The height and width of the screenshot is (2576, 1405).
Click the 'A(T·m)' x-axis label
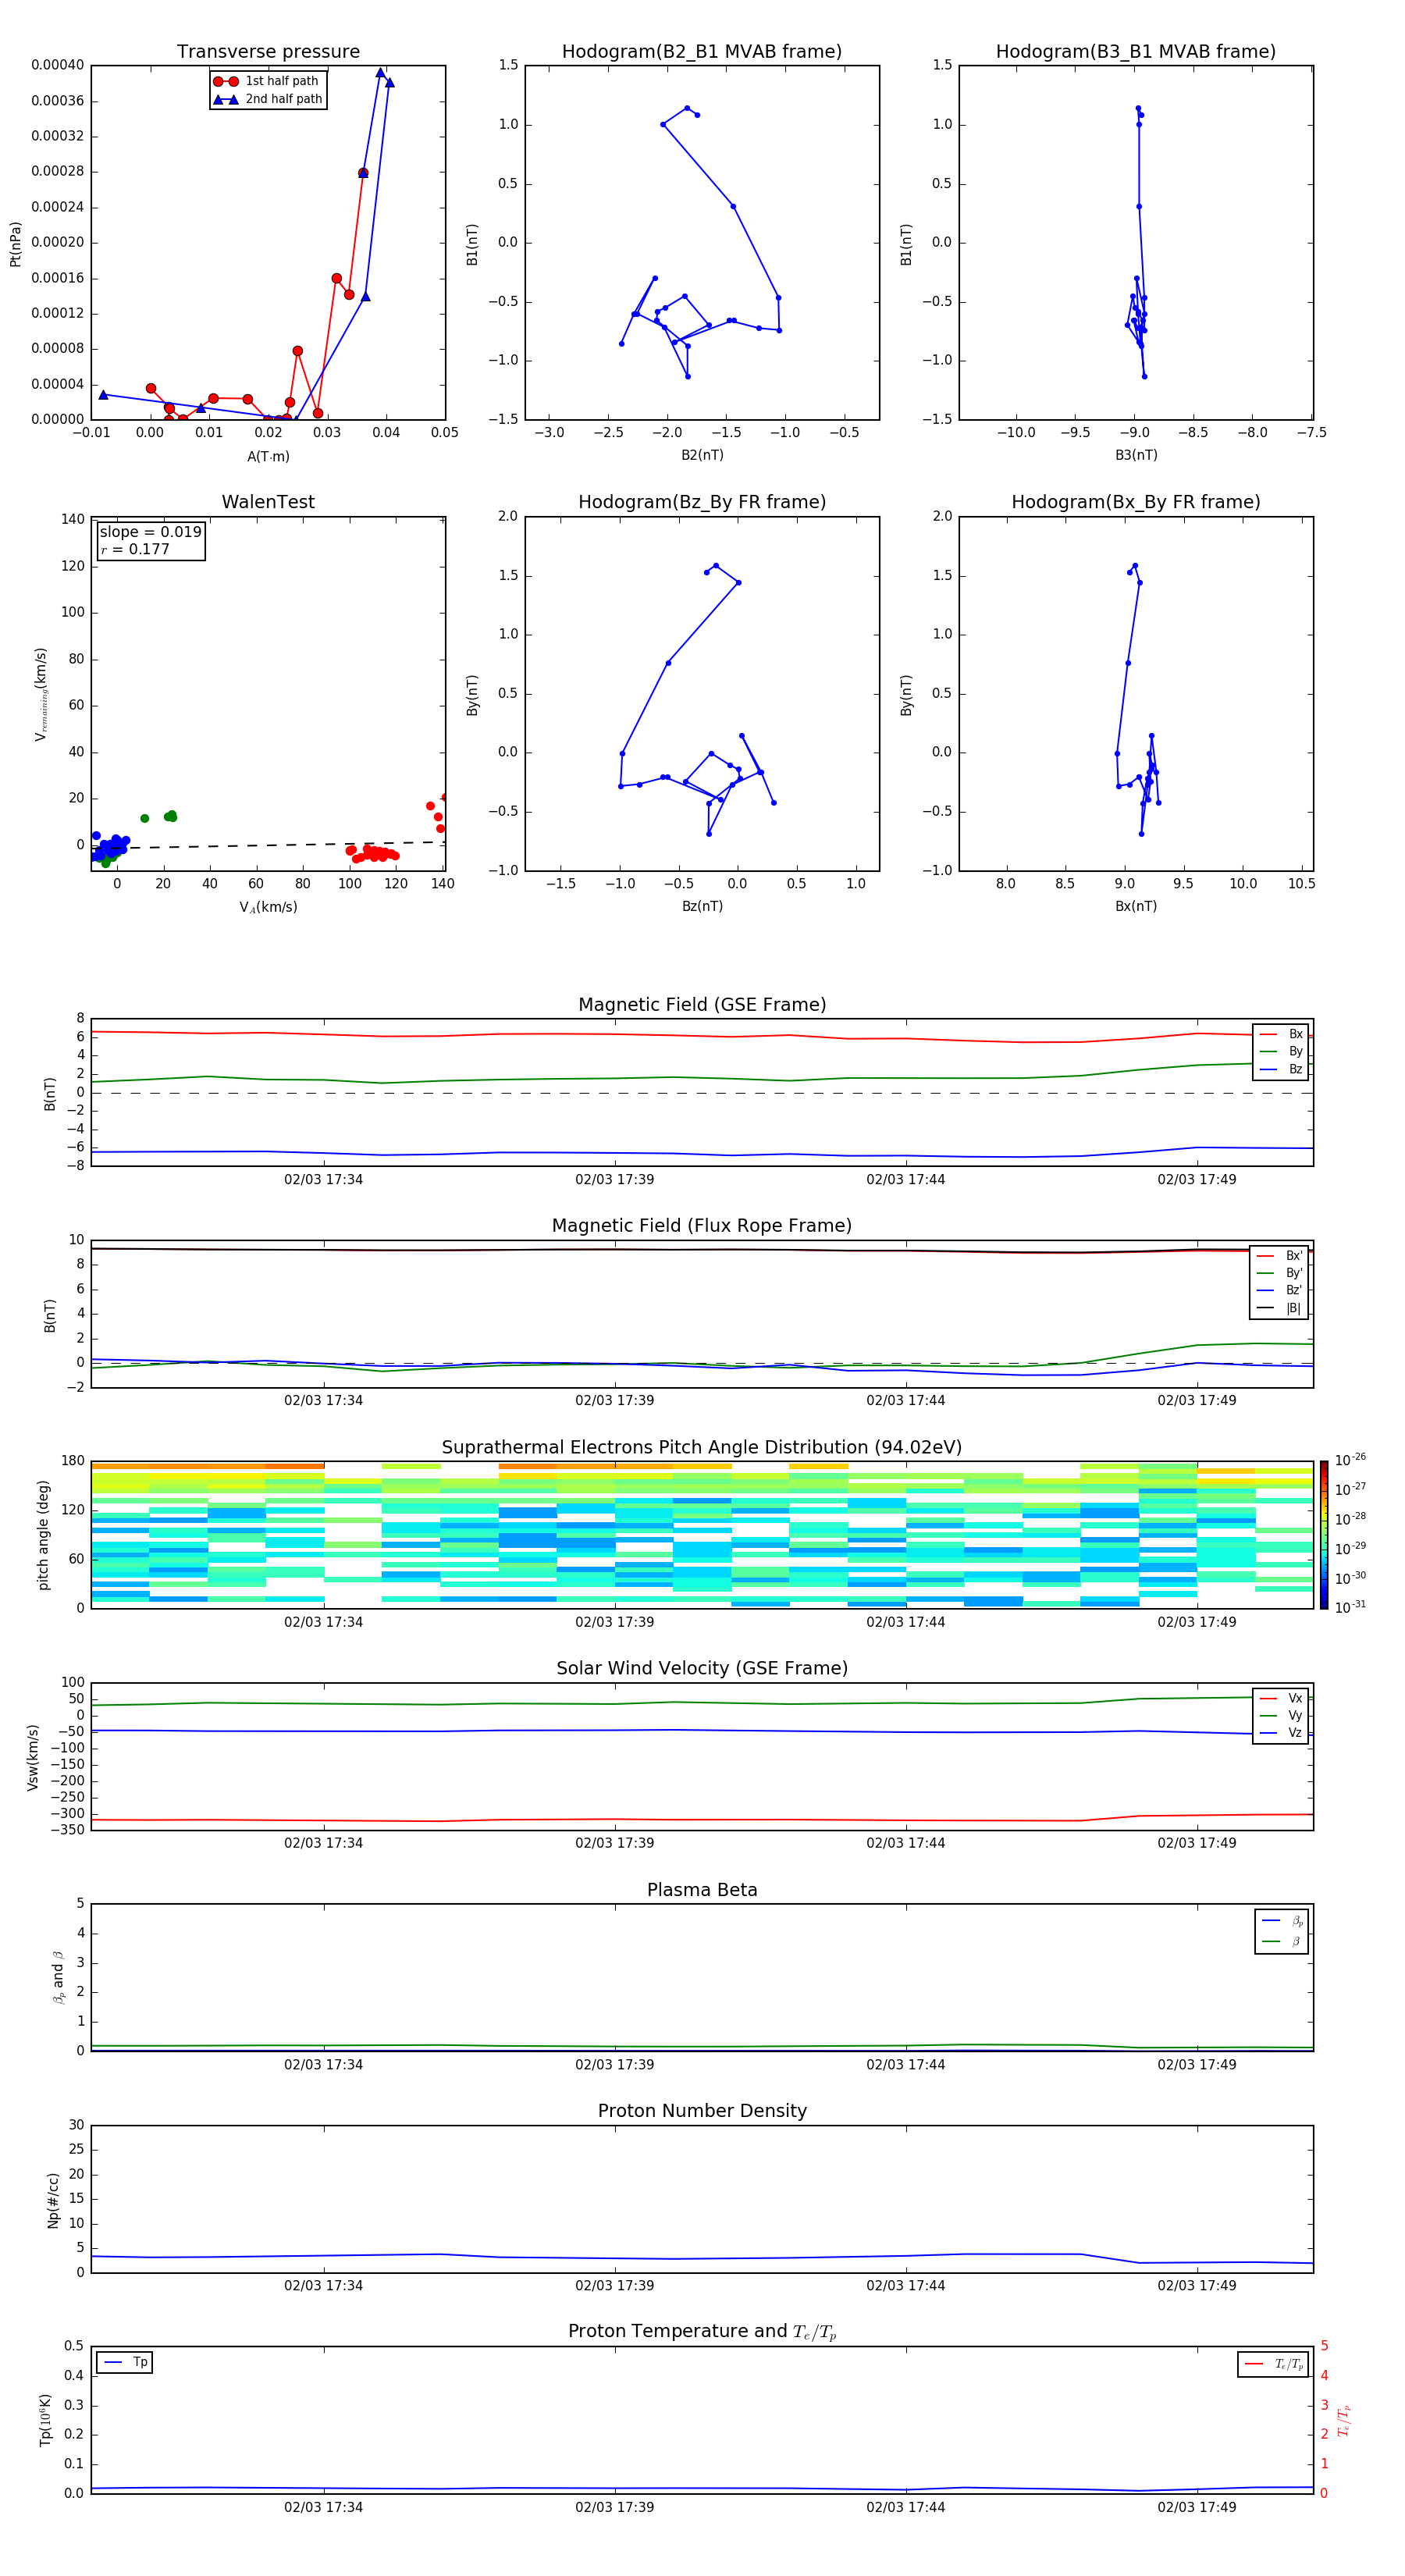coord(268,456)
